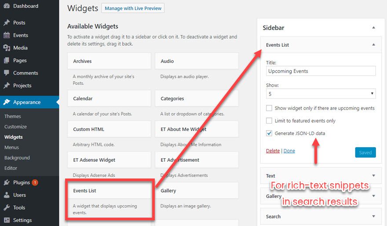Click Manage with Live Preview button
This screenshot has height=226, width=387.
133,8
